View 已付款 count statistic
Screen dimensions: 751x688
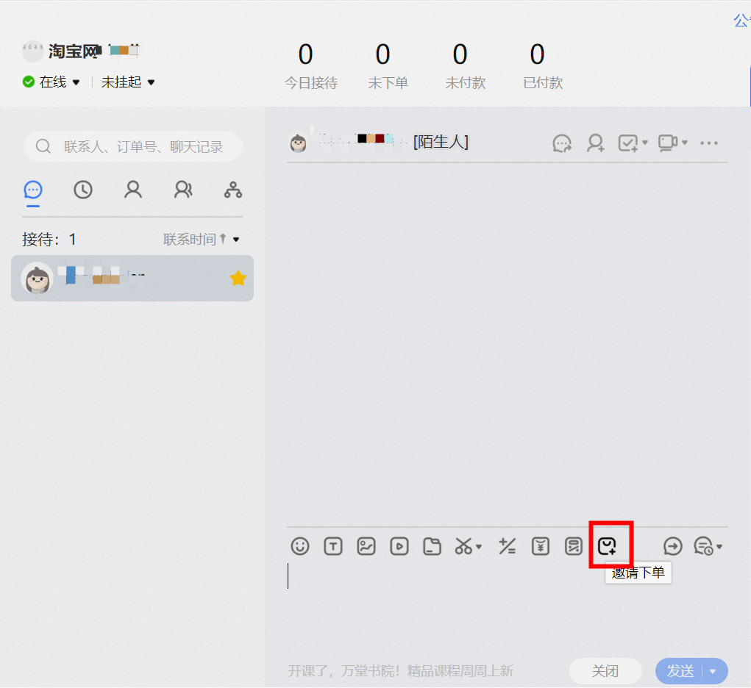543,67
